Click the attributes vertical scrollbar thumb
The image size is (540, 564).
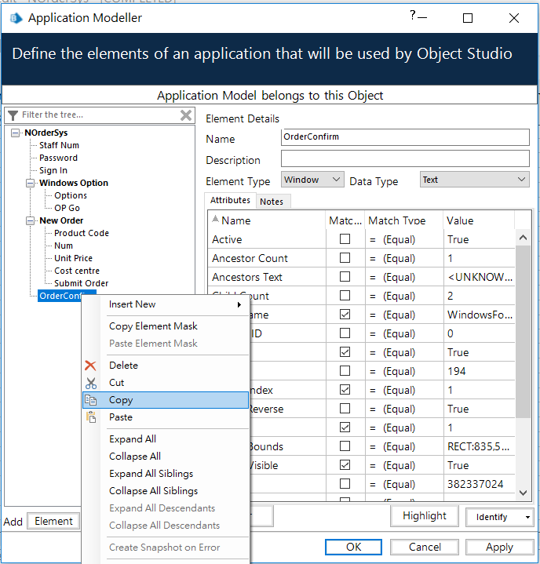point(523,331)
